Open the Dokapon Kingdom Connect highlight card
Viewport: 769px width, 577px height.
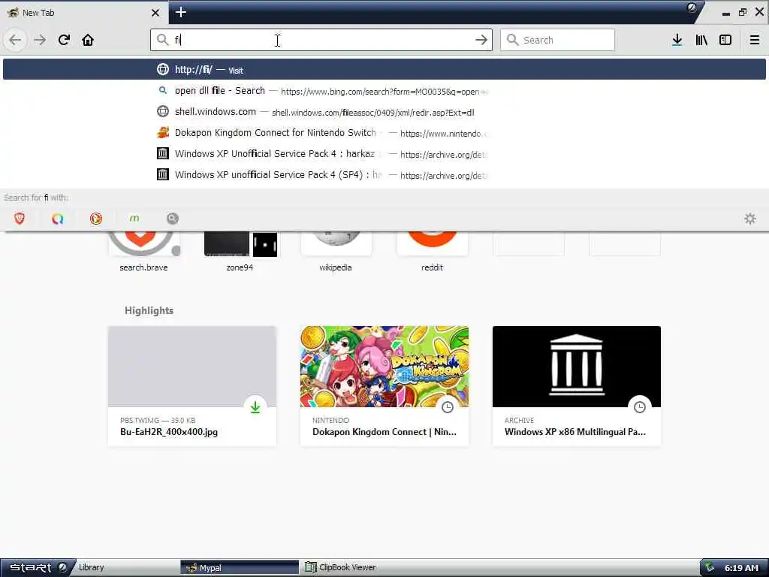tap(384, 386)
